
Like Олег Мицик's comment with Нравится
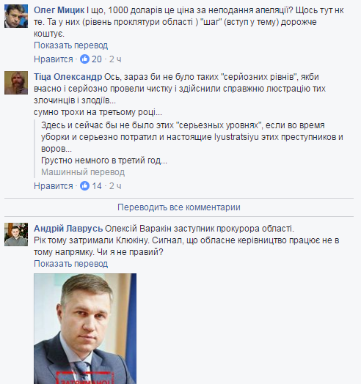[x=54, y=59]
